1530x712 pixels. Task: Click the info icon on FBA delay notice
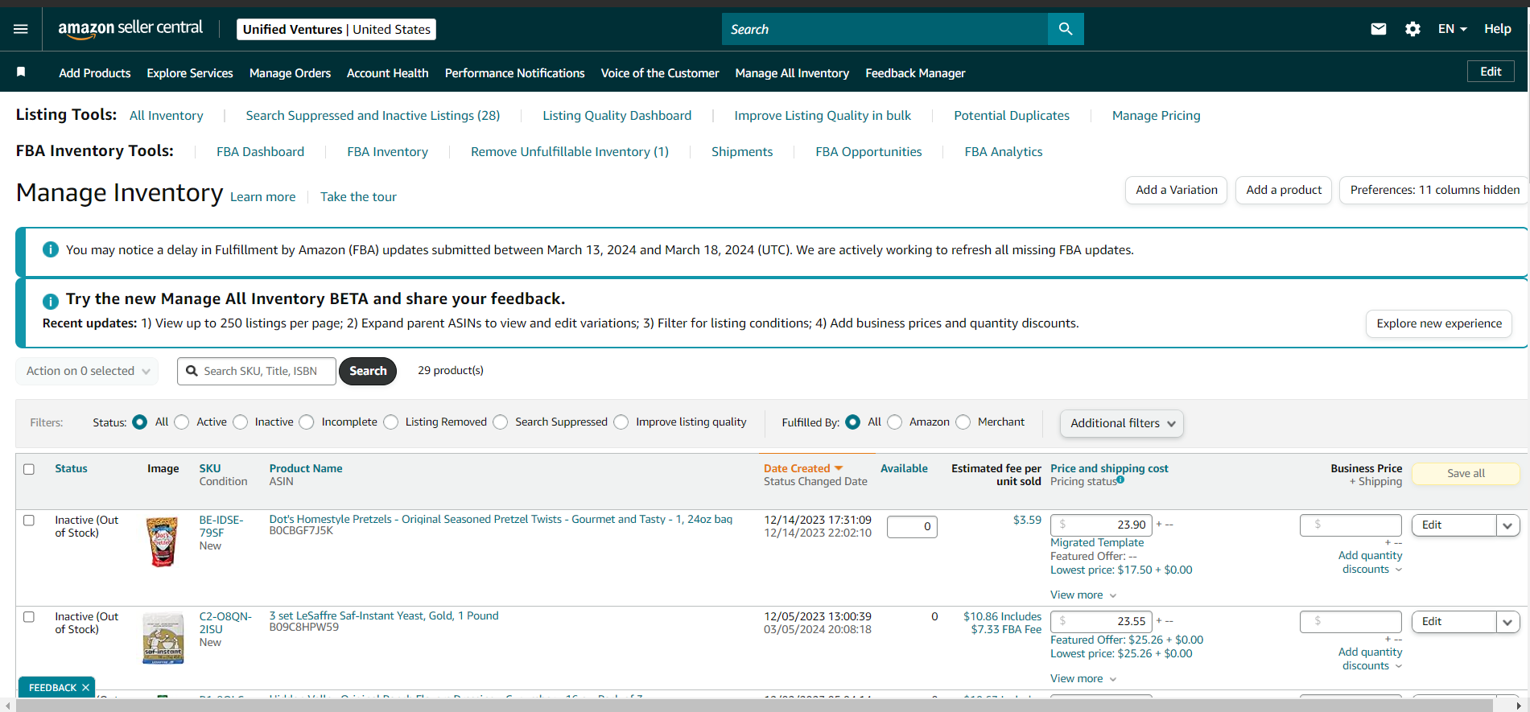(x=50, y=249)
